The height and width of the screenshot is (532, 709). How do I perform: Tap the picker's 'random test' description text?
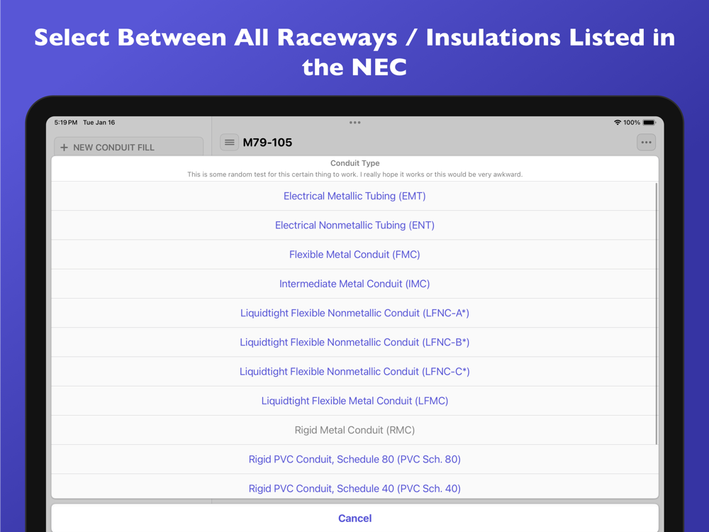coord(355,174)
